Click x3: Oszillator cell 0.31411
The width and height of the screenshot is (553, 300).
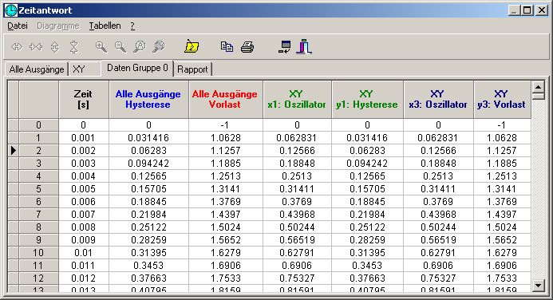click(438, 189)
